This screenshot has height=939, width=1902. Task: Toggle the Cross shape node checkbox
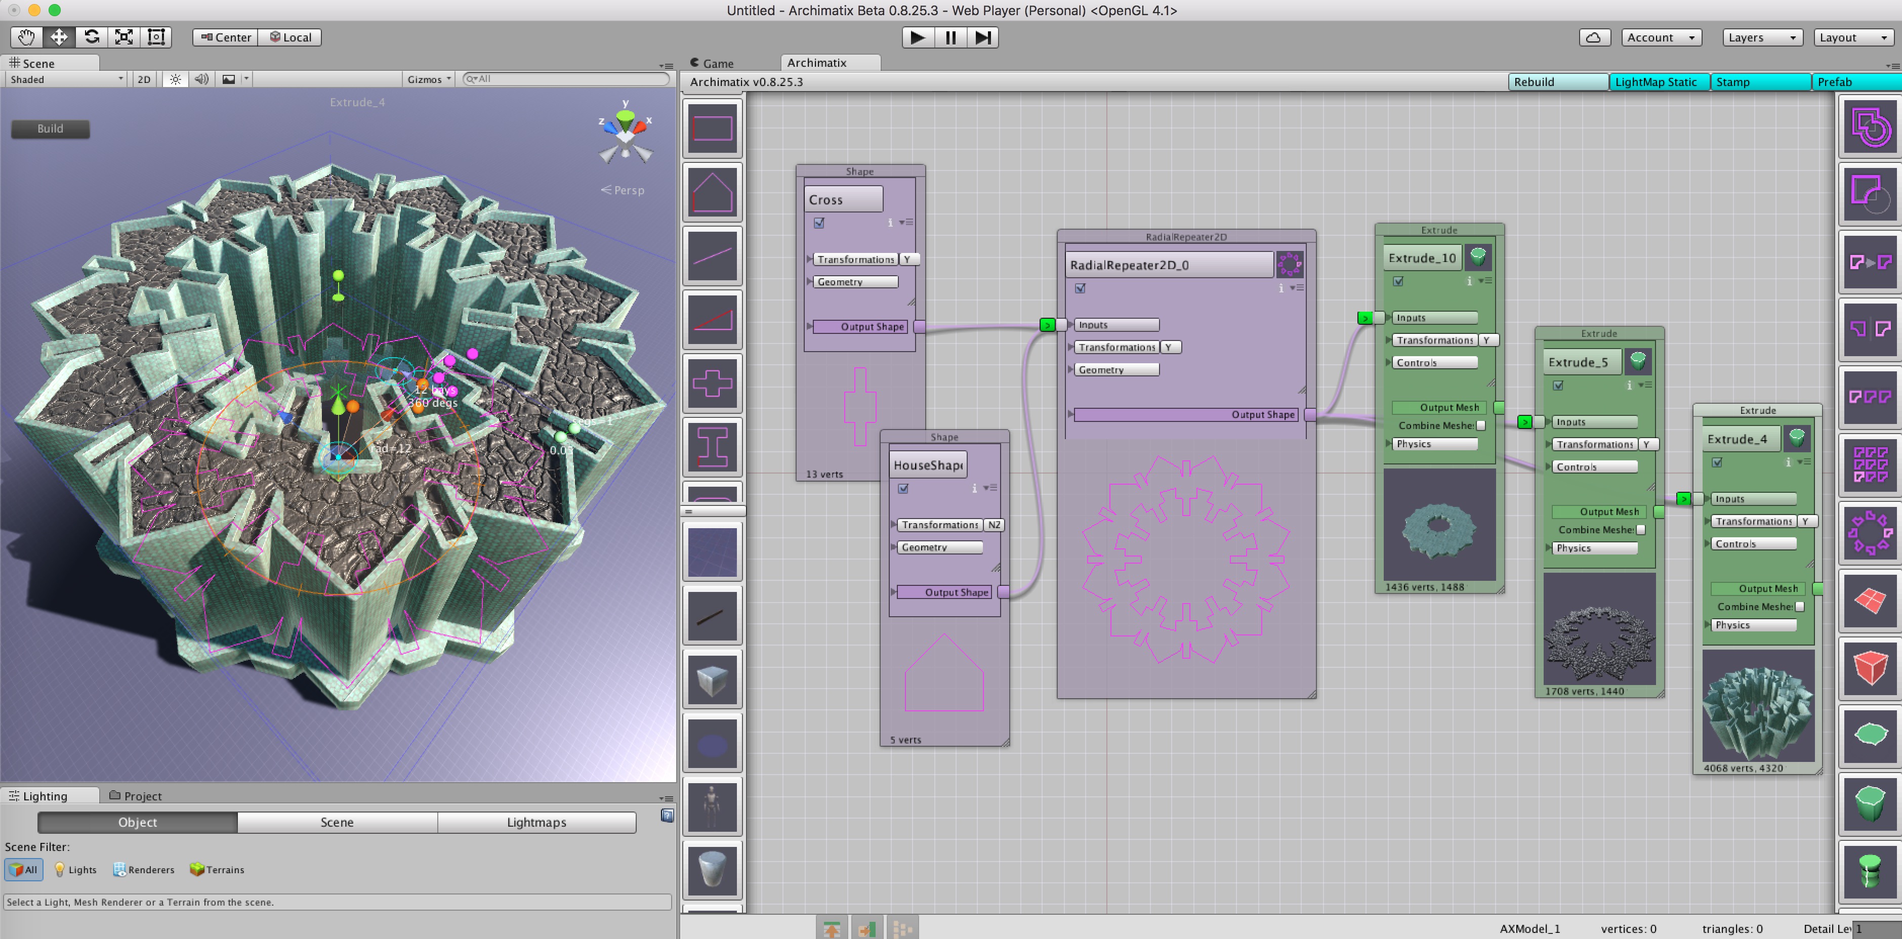pos(819,222)
